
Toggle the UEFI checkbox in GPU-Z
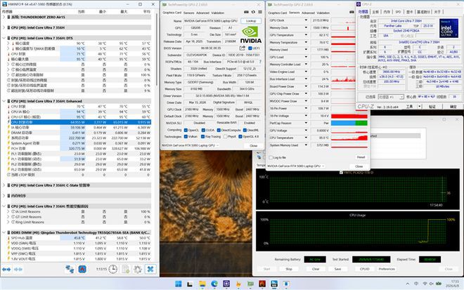[250, 48]
